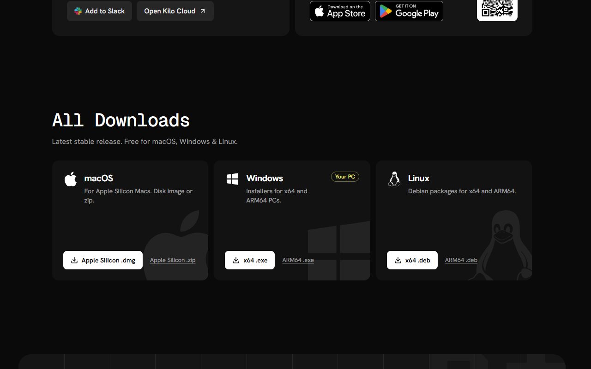Screen dimensions: 591x369
Task: Download the Linux x64 .deb package
Action: 412,260
